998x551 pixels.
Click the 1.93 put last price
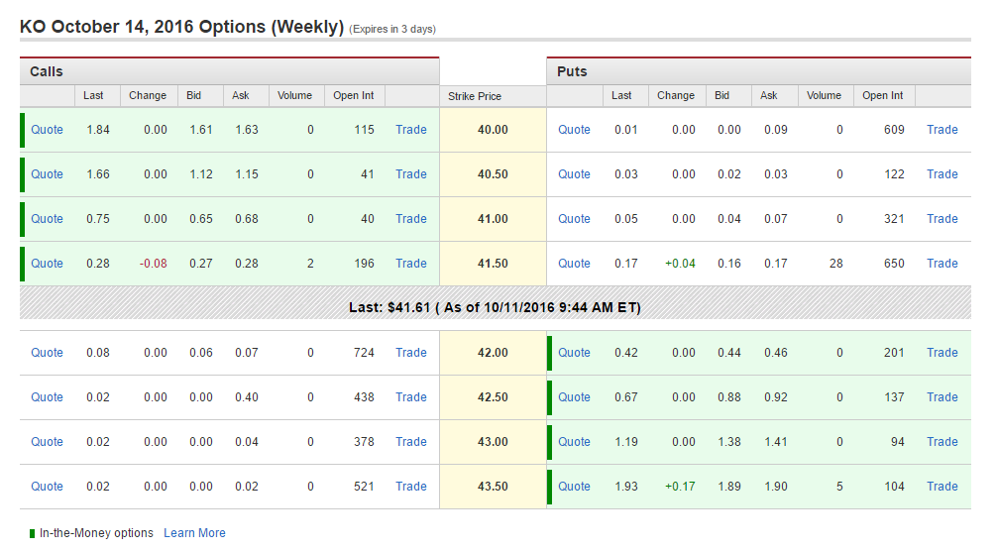626,487
